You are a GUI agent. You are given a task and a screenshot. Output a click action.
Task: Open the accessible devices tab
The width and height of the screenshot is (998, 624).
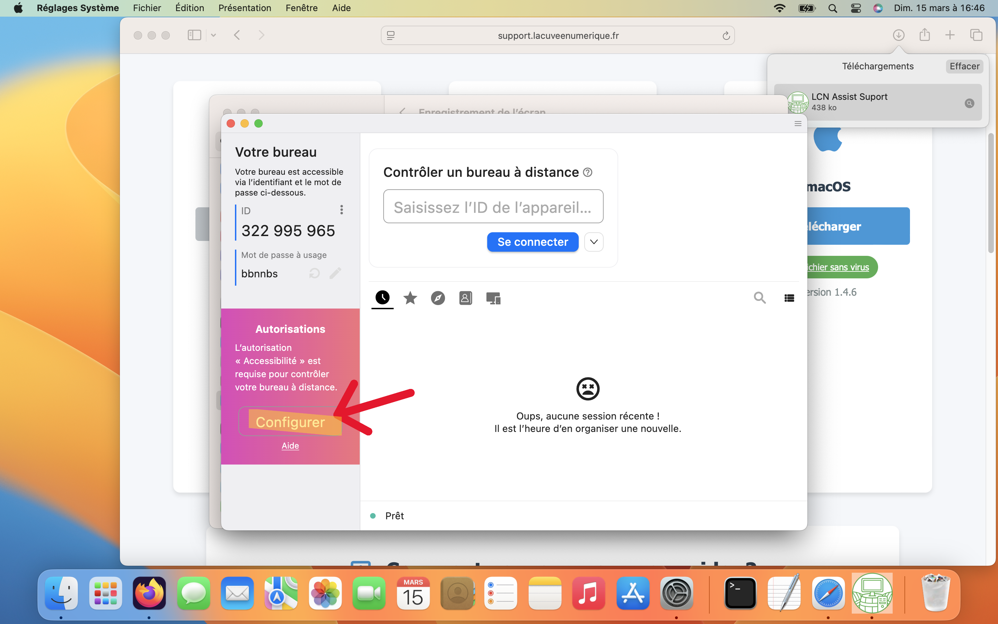(493, 298)
